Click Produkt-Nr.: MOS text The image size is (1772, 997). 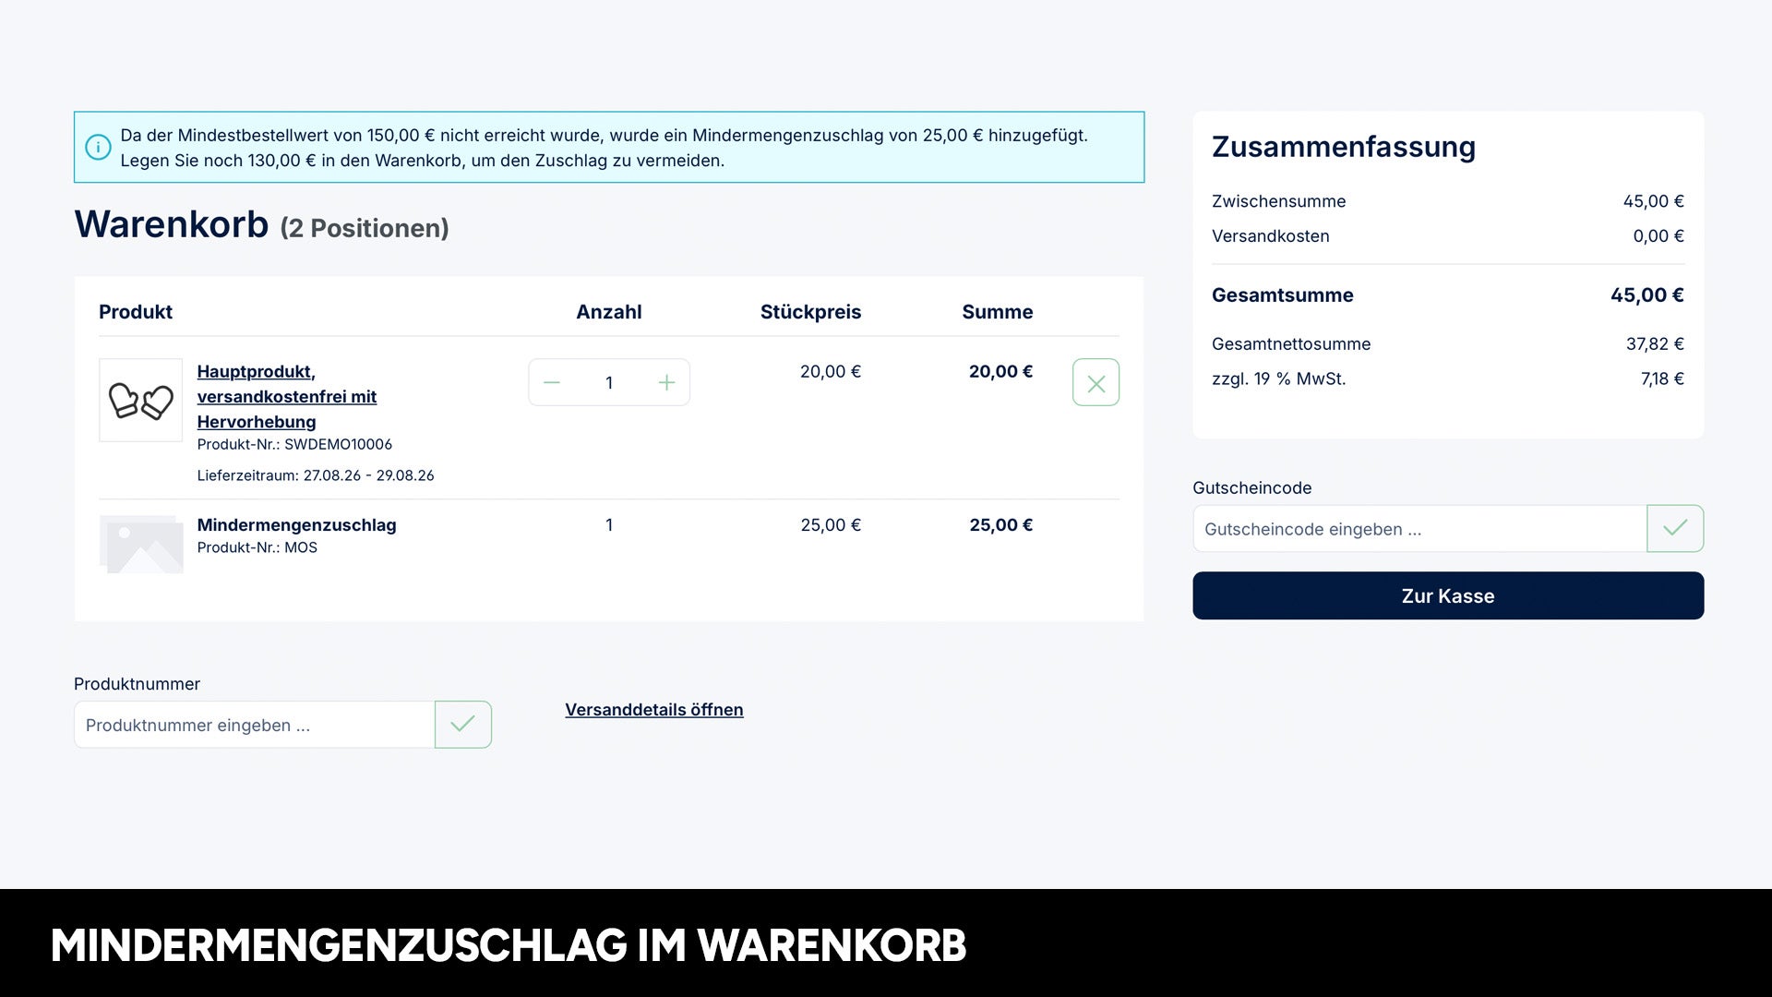pyautogui.click(x=257, y=547)
